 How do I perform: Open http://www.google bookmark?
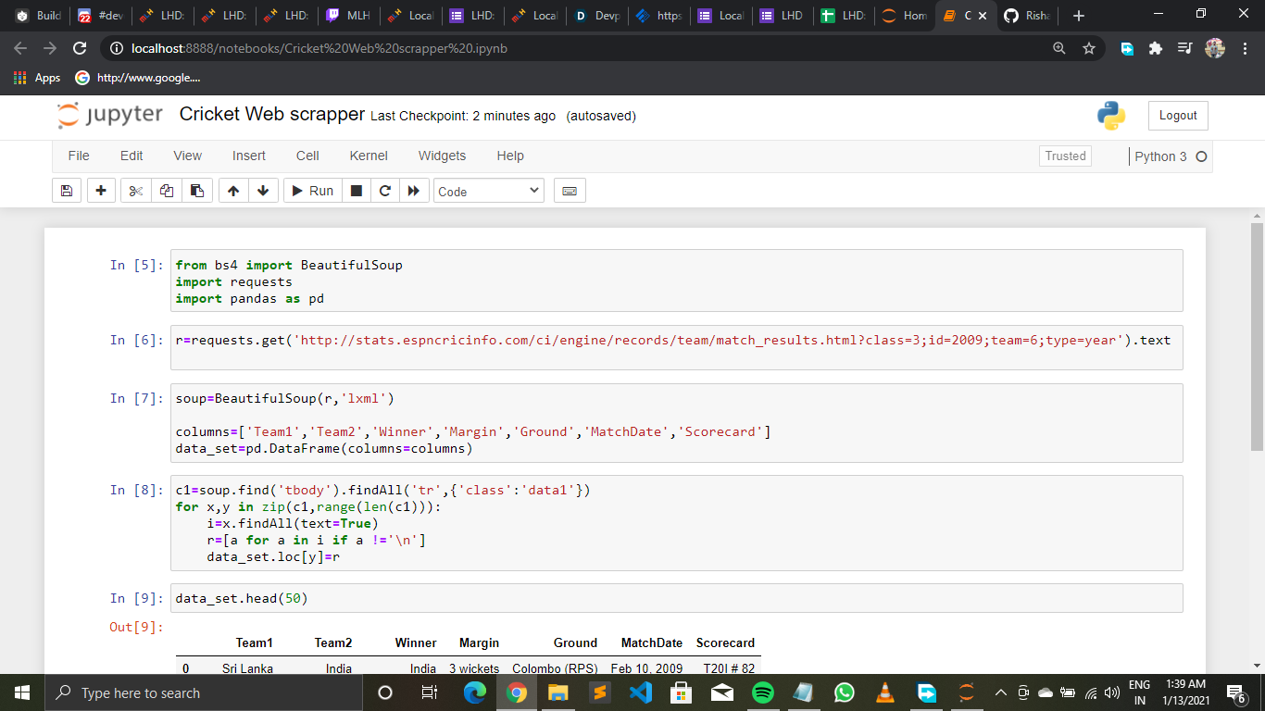[138, 78]
